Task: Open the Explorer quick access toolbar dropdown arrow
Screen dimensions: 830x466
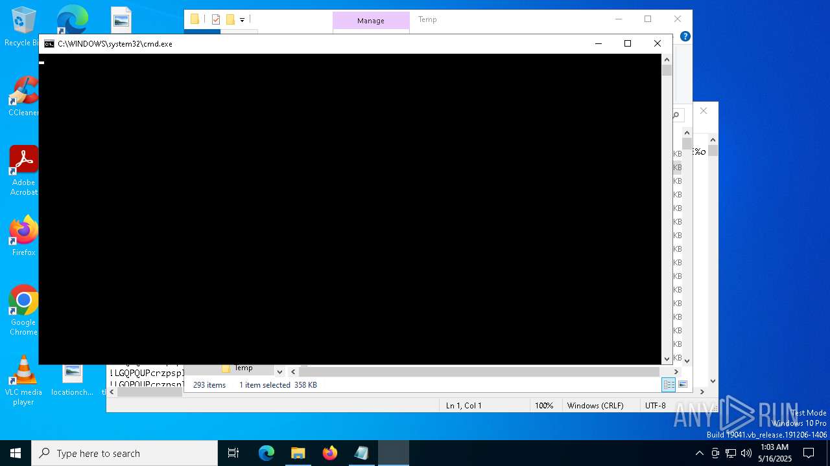Action: 242,20
